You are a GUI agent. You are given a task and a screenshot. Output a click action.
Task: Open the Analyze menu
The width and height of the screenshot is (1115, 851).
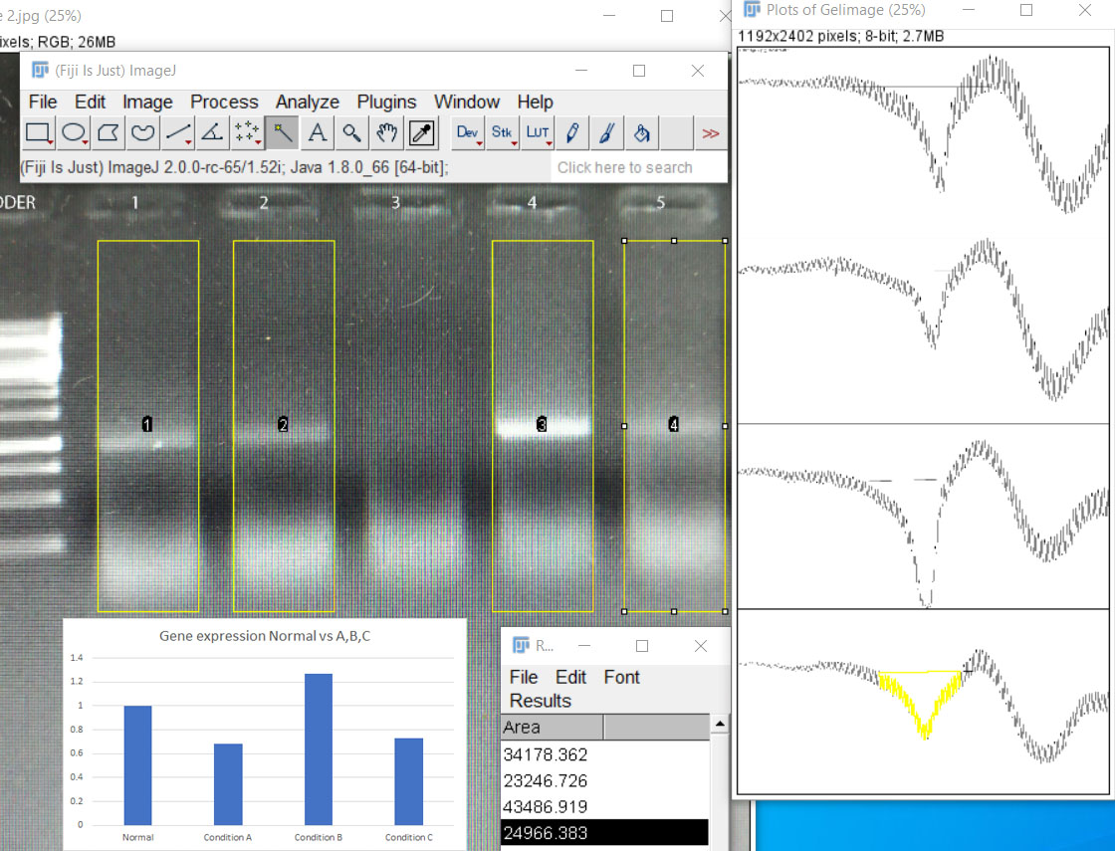(x=308, y=102)
